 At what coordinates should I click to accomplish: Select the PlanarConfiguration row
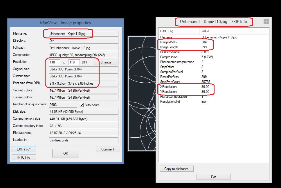pos(214,97)
